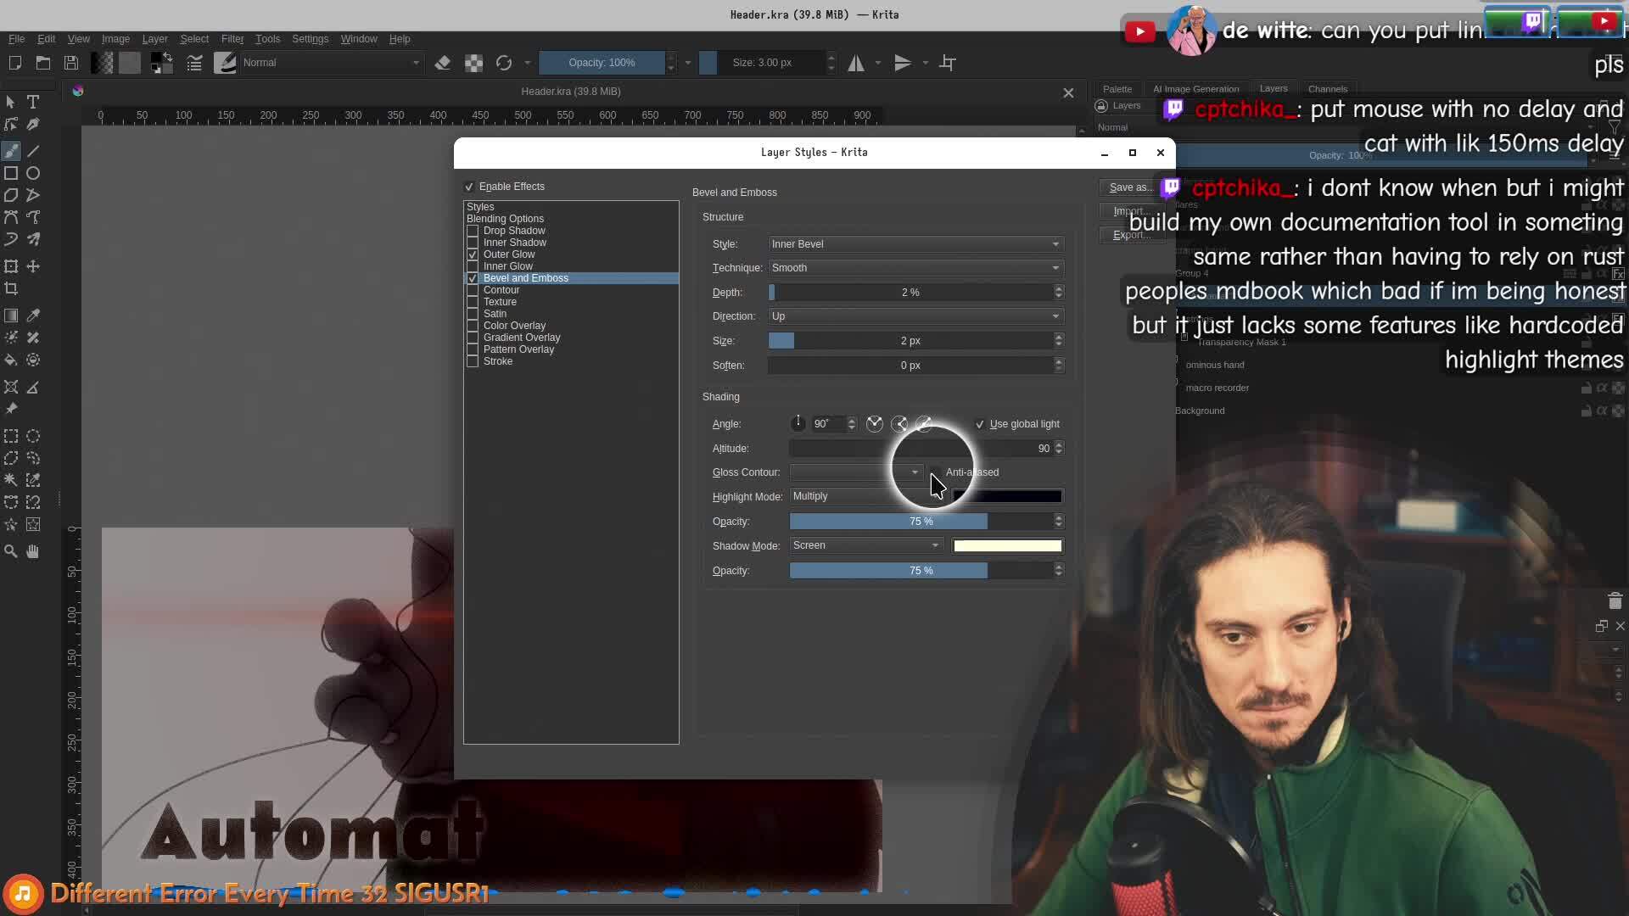Expand the Technique dropdown

[915, 268]
